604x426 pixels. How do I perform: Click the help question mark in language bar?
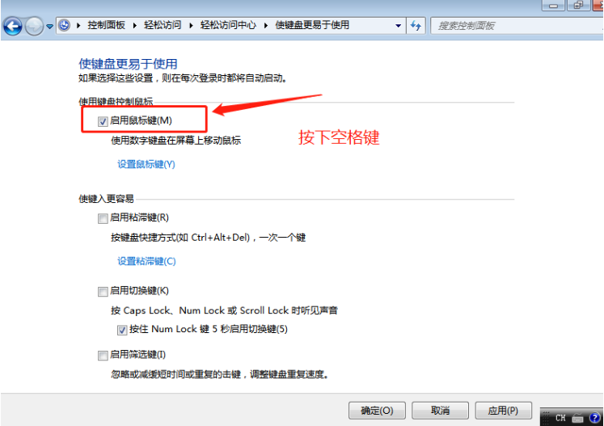(x=594, y=418)
